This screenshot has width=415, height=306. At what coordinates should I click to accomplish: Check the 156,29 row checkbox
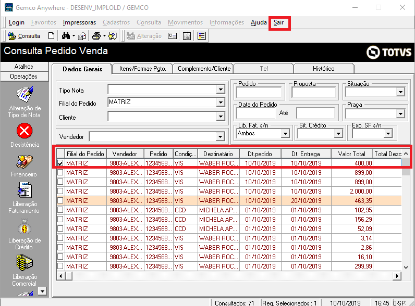tap(60, 219)
